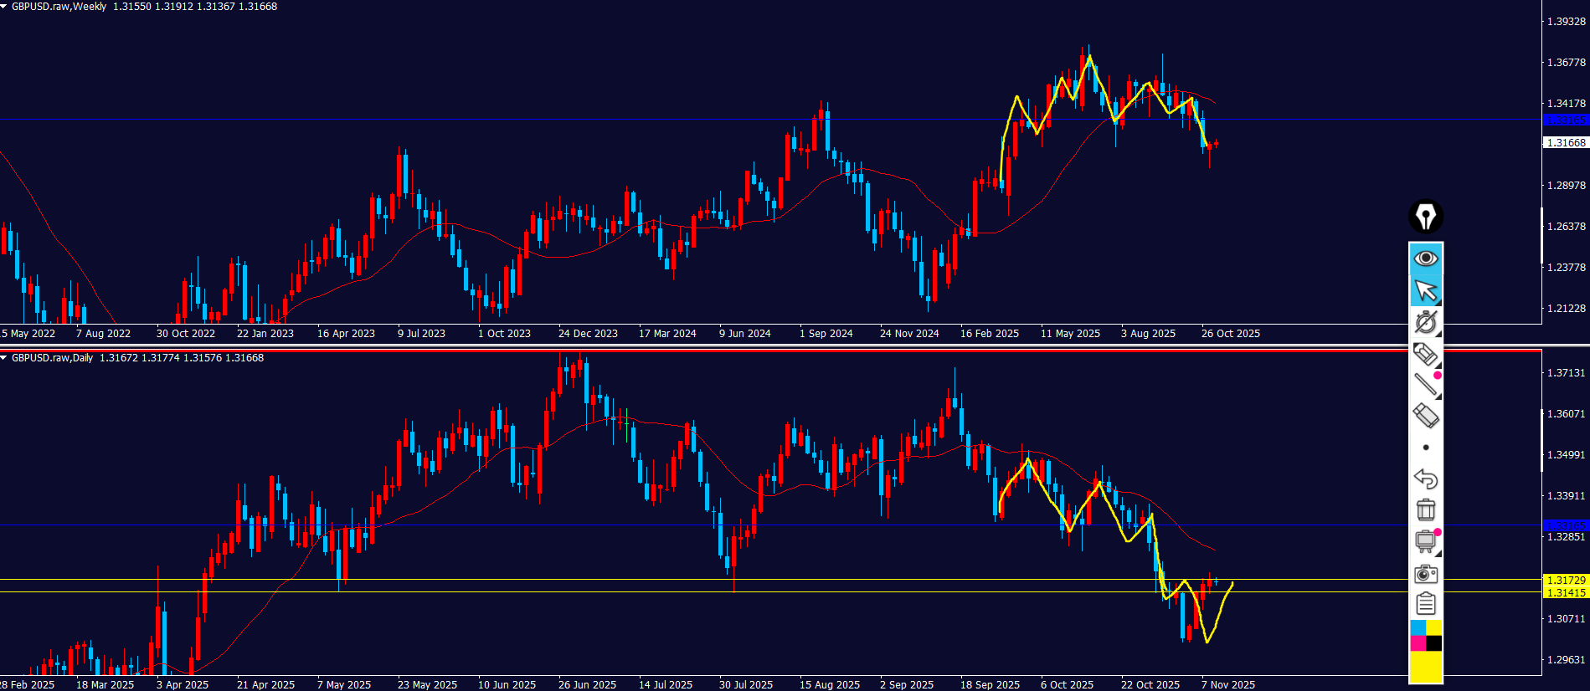Open the whiteboard easel tool
The height and width of the screenshot is (691, 1590).
click(1425, 541)
